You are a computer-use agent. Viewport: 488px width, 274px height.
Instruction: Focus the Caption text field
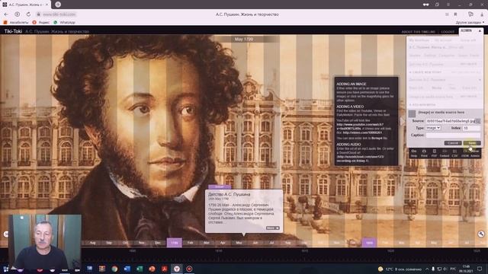coord(453,135)
